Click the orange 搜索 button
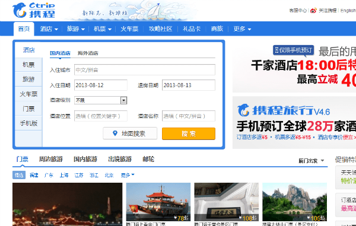The height and width of the screenshot is (226, 356). [x=189, y=133]
